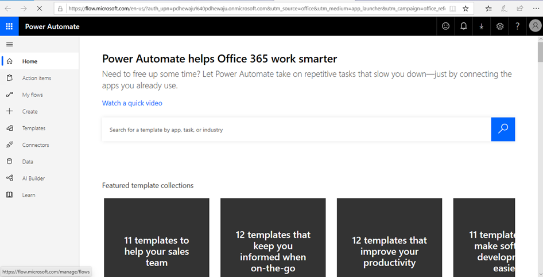Open AI Builder in the sidebar
543x277 pixels.
[x=40, y=178]
